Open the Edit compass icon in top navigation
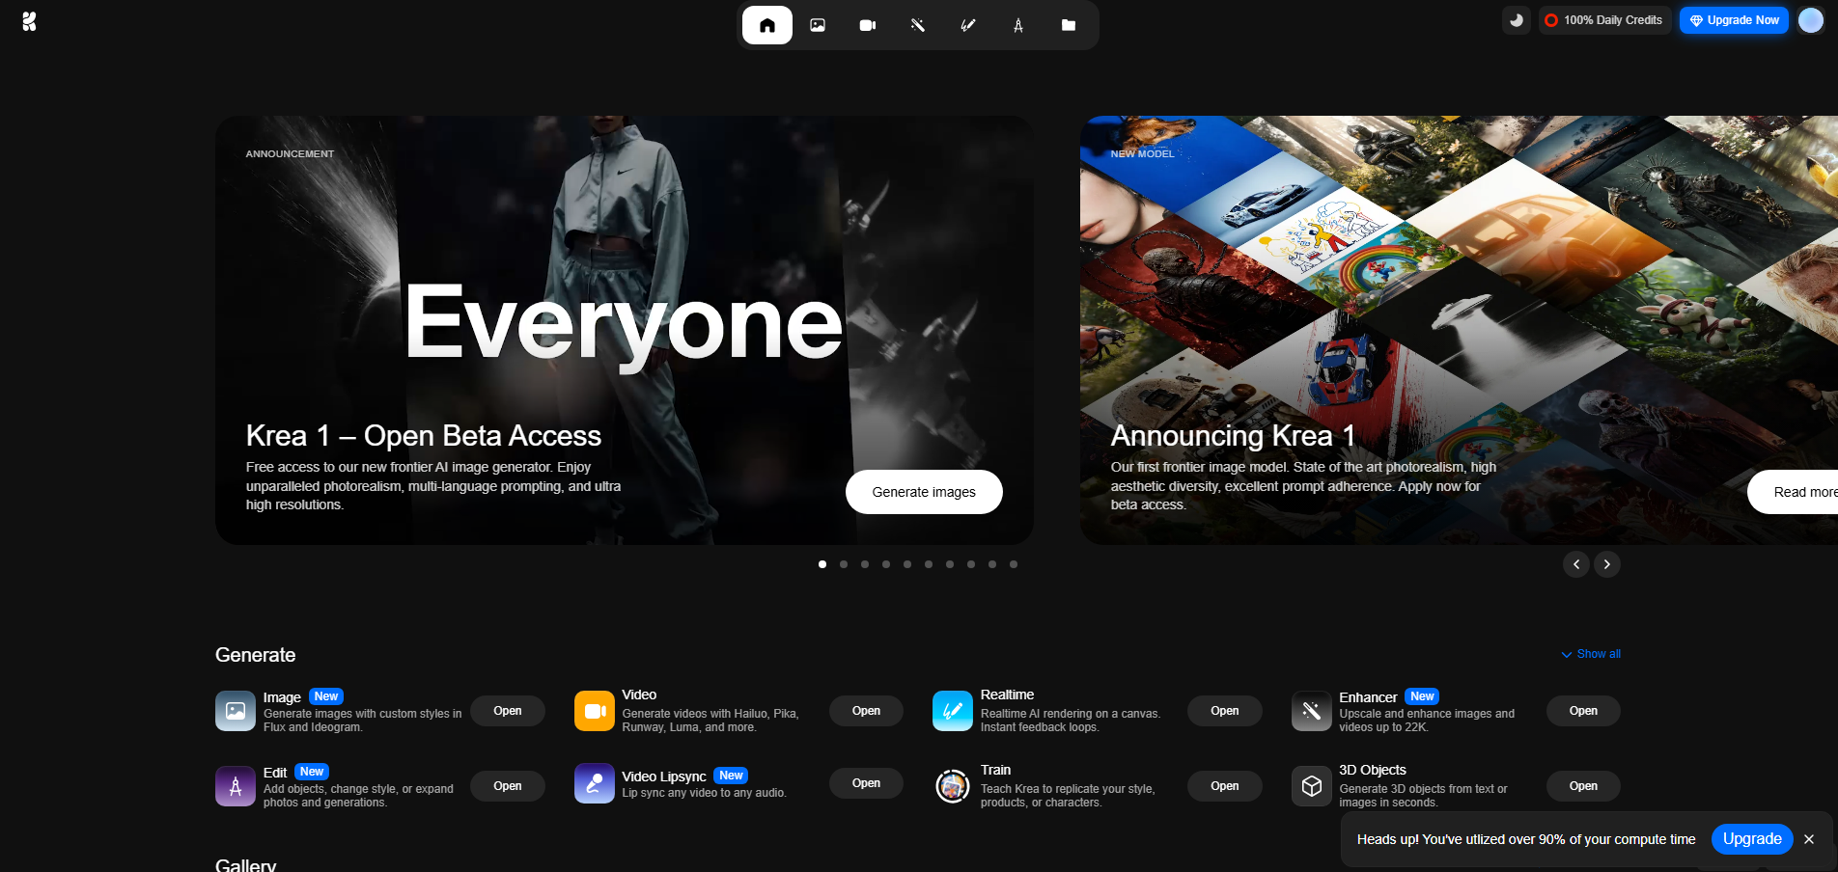Screen dimensions: 1838x872 [1018, 25]
